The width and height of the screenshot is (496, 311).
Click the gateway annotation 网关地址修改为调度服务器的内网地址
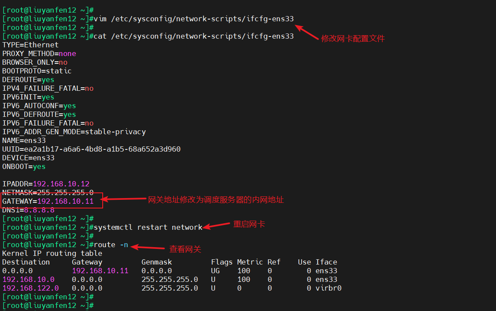tap(216, 199)
